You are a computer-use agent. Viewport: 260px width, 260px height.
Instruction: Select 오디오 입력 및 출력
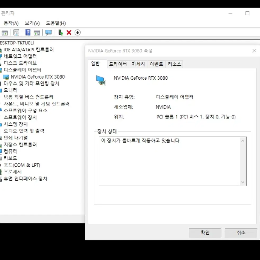(24, 131)
